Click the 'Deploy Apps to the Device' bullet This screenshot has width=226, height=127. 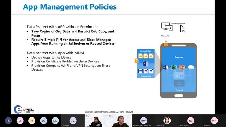(51, 57)
